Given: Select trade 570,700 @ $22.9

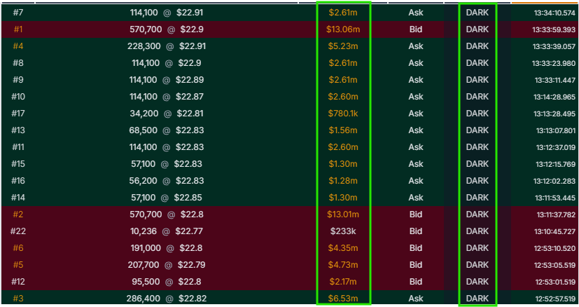Looking at the screenshot, I should pos(167,29).
